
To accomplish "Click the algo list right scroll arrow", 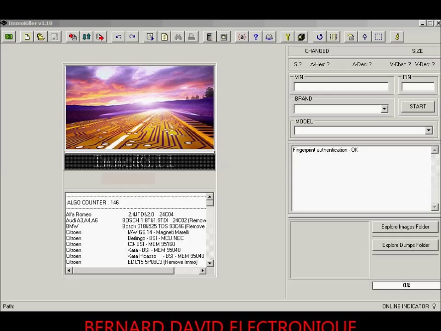I will [x=203, y=270].
